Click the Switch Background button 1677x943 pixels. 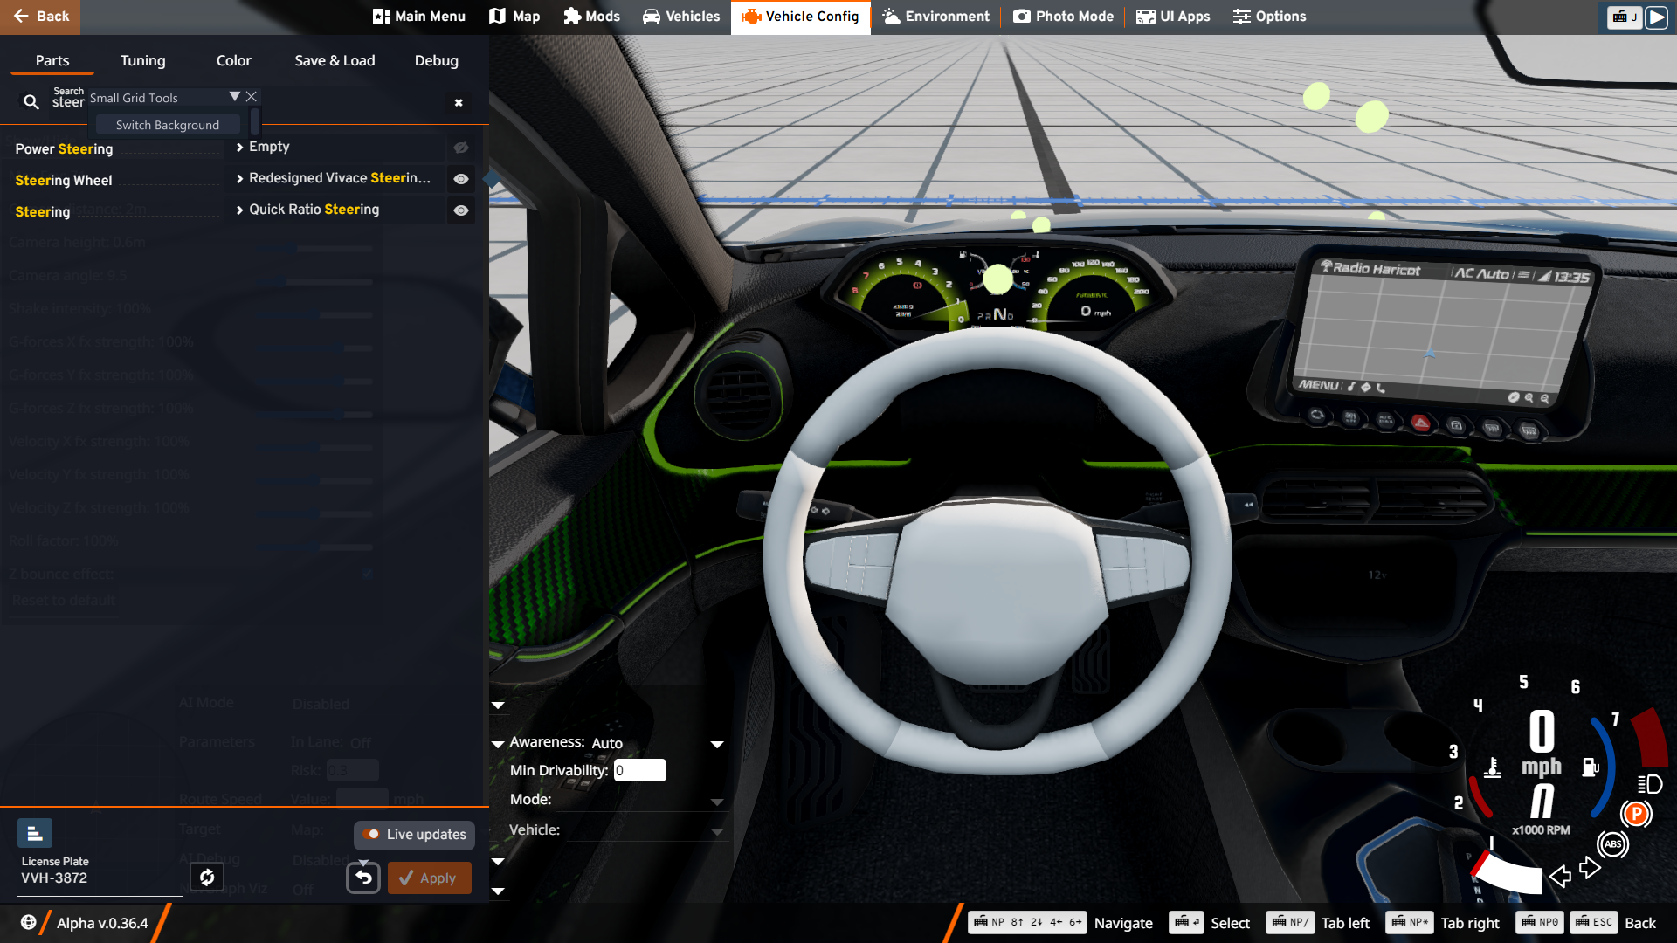(x=168, y=125)
